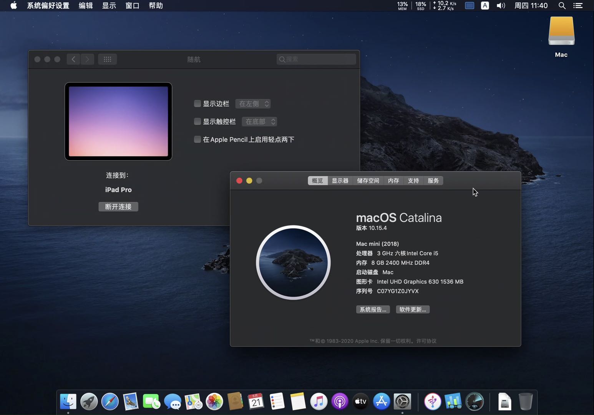The image size is (594, 415).
Task: Open Calendar icon showing 21
Action: click(256, 402)
